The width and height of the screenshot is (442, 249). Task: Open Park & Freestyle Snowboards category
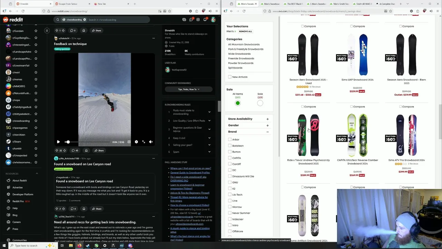pos(246,49)
